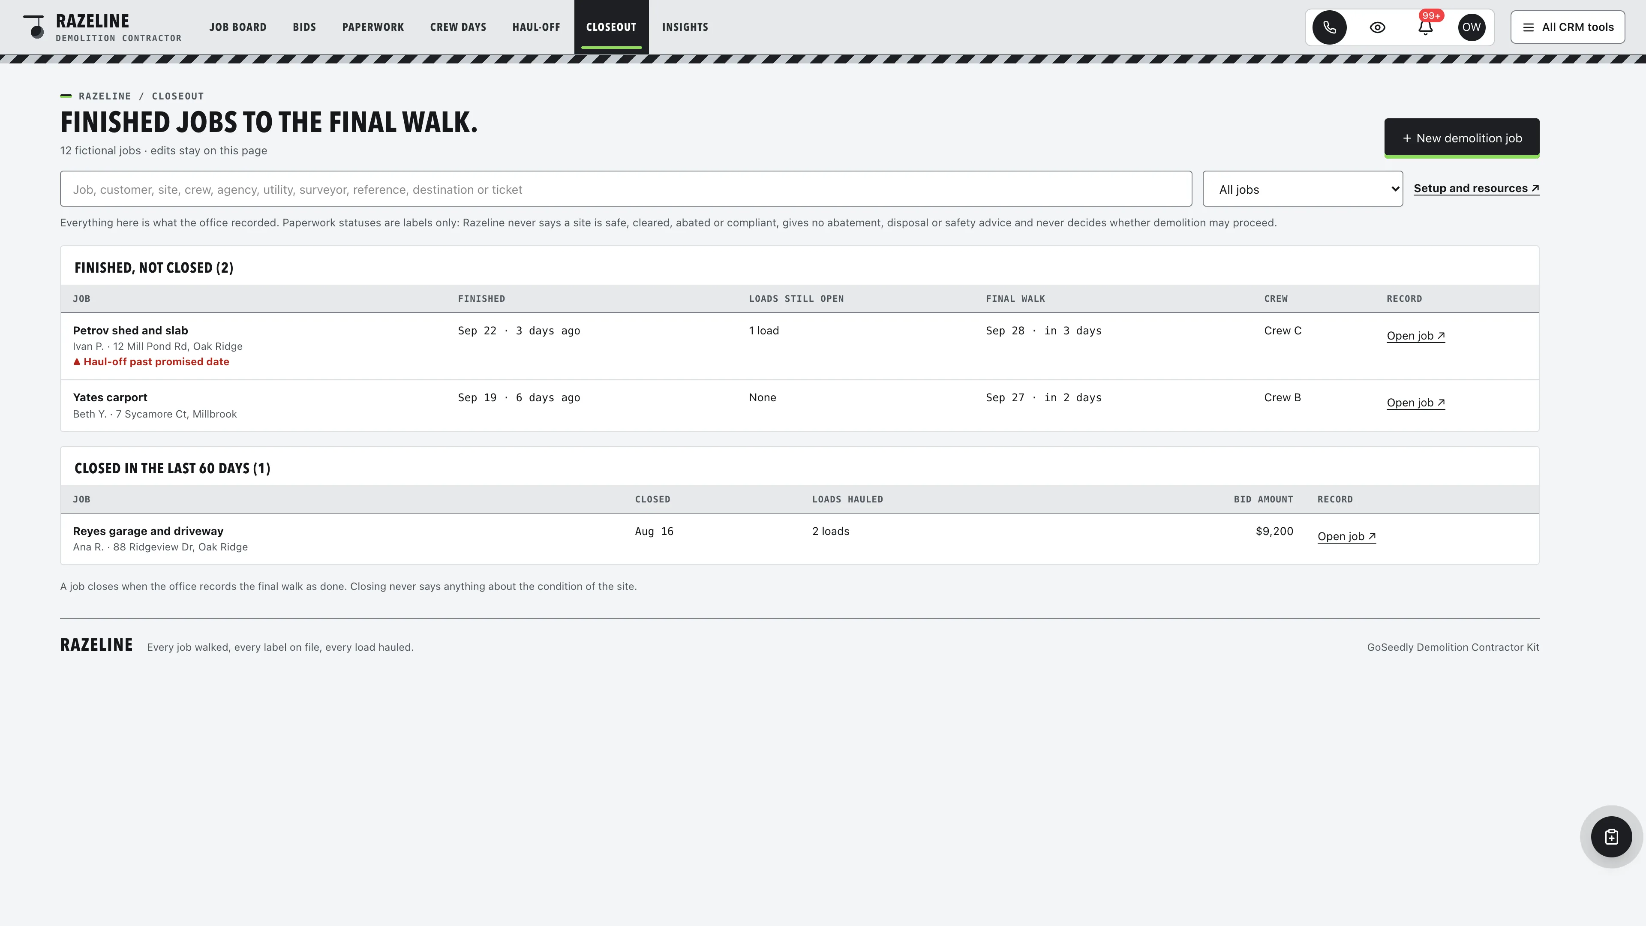Click Haul-off past promised date warning
Screen dimensions: 1646x926
pos(151,362)
